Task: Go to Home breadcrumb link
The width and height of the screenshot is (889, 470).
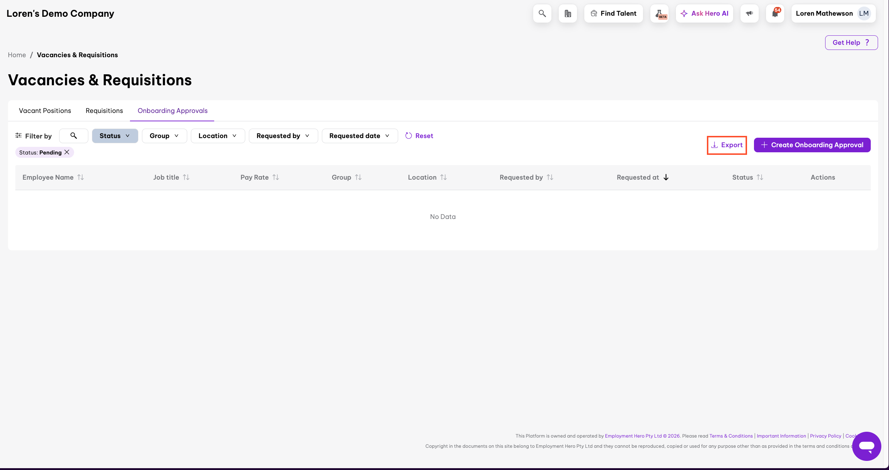Action: (x=17, y=55)
